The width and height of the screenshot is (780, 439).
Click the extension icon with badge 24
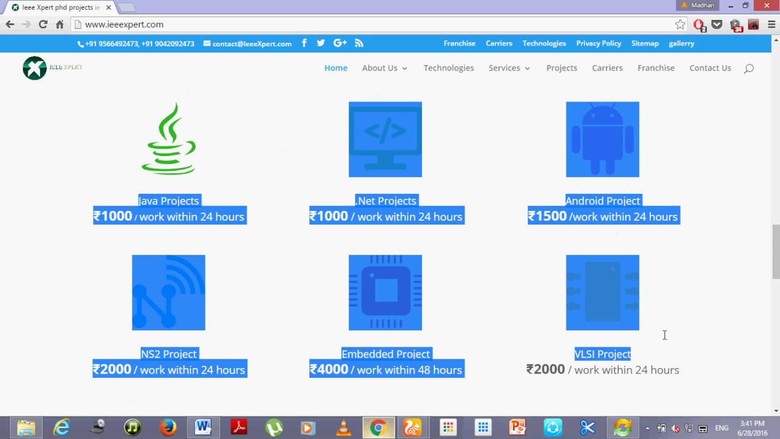[x=736, y=25]
